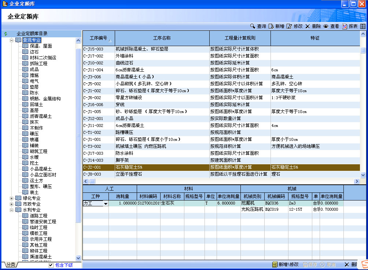The height and width of the screenshot is (270, 368).
Task: Select the 道路工程 tree item
Action: click(x=38, y=216)
